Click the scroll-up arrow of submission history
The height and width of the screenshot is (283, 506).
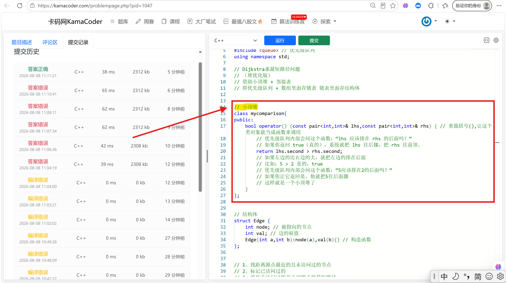pos(200,52)
